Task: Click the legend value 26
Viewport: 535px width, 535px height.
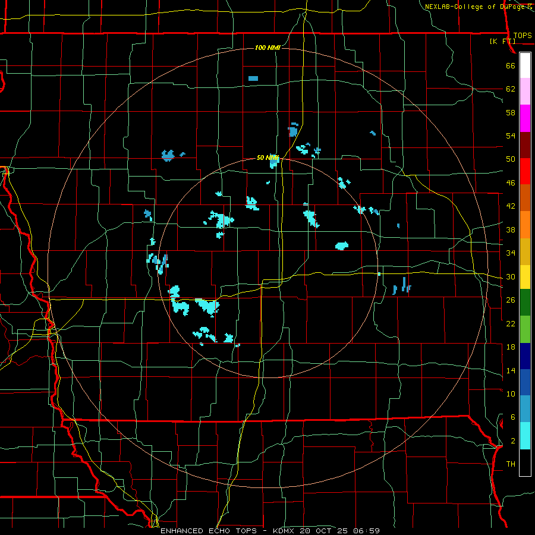Action: pyautogui.click(x=511, y=300)
